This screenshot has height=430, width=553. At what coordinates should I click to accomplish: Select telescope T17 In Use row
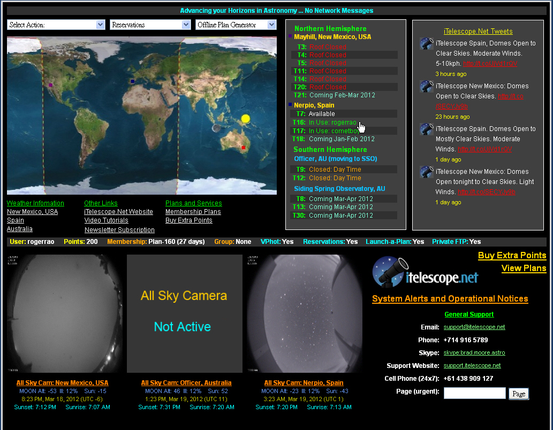pos(344,130)
